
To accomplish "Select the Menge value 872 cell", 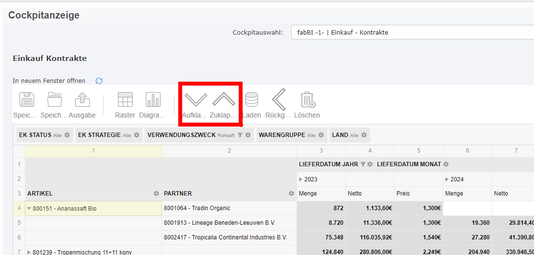I will pyautogui.click(x=321, y=208).
